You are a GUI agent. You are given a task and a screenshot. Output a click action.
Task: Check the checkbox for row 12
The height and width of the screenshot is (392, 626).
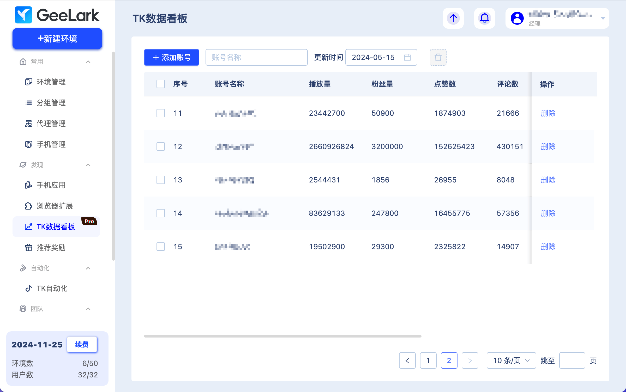(x=161, y=146)
